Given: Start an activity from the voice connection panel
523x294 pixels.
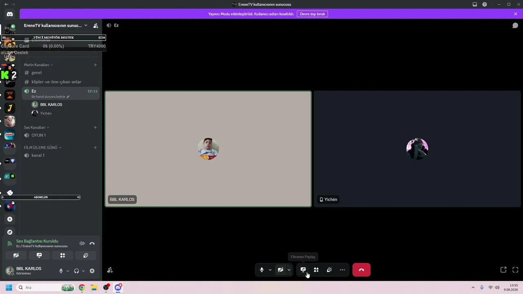Looking at the screenshot, I should (63, 255).
